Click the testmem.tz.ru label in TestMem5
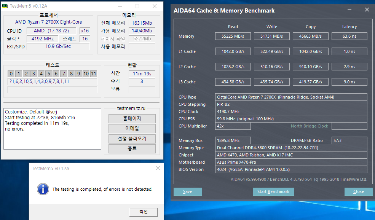 [131, 108]
